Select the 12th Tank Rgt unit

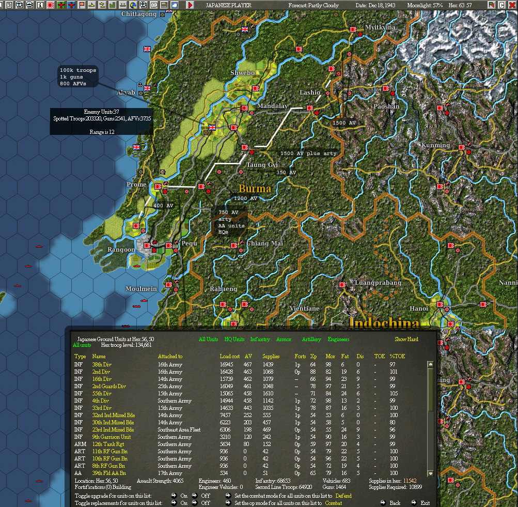(x=108, y=444)
